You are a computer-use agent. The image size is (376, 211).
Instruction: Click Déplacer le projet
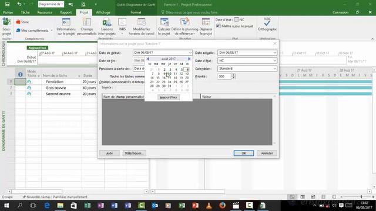tap(206, 26)
